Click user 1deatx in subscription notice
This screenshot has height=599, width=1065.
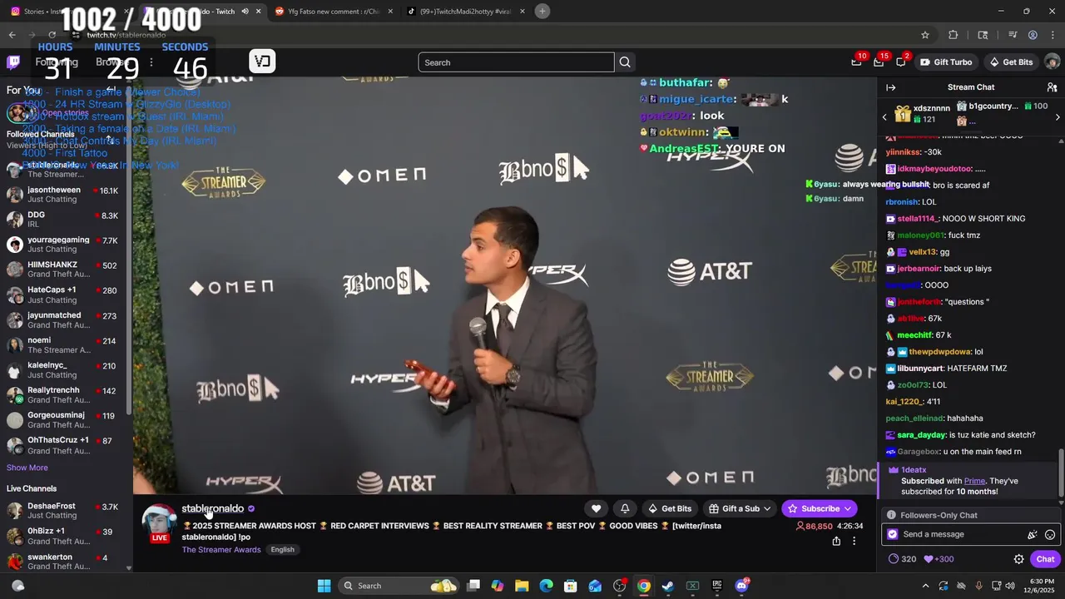pyautogui.click(x=914, y=470)
